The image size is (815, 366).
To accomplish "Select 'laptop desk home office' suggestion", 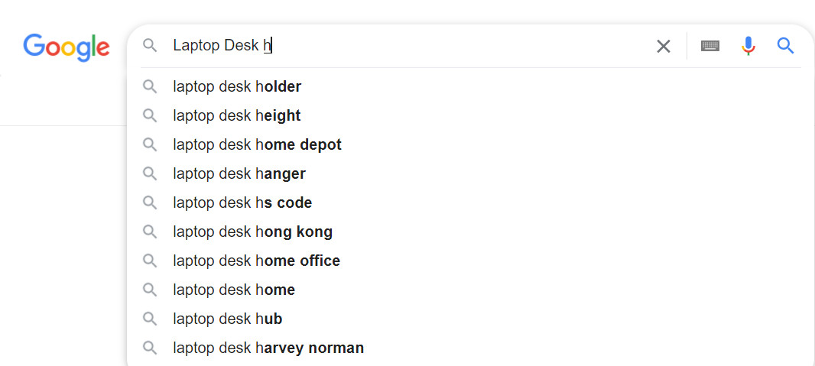I will pos(256,261).
